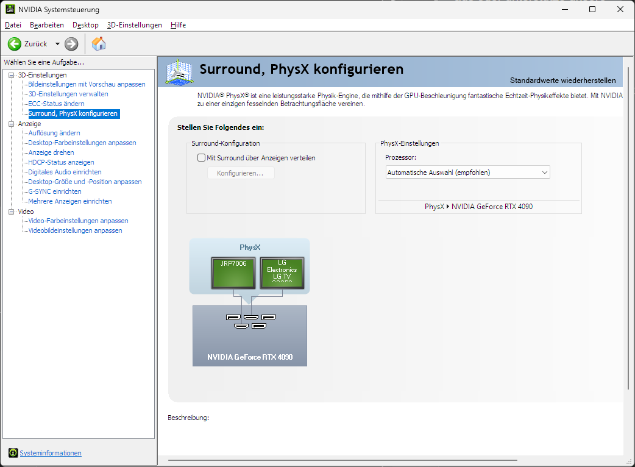Select Surround, PhysX konfigurieren tree item
The image size is (635, 467).
click(x=73, y=113)
